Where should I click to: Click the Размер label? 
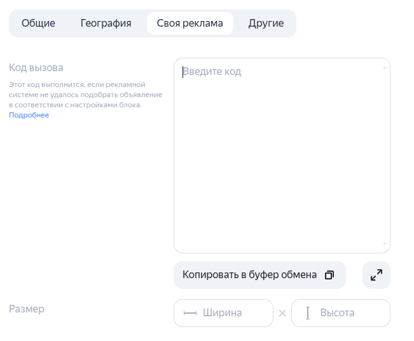click(x=27, y=309)
